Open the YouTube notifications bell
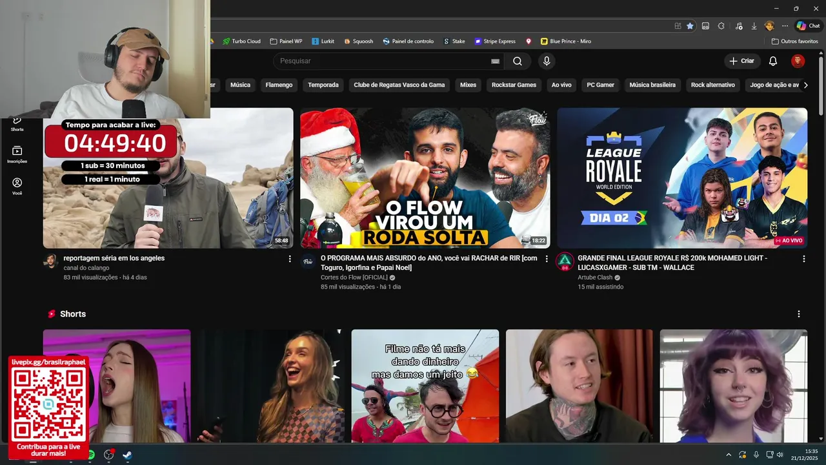Viewport: 826px width, 465px height. click(x=772, y=61)
